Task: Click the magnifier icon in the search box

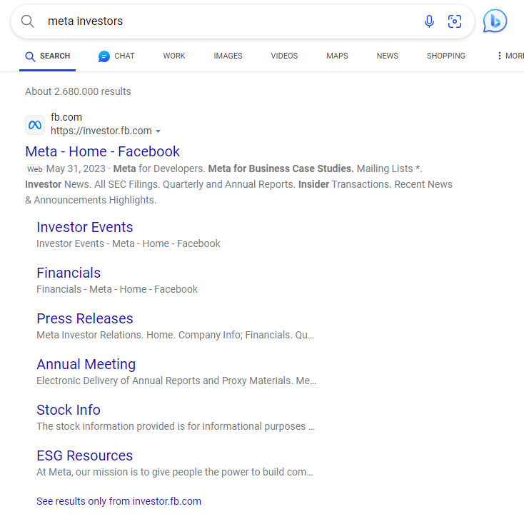Action: pos(27,21)
